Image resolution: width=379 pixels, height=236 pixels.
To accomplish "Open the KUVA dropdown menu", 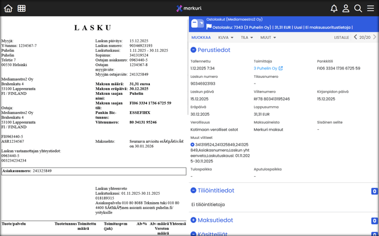I will [x=226, y=38].
